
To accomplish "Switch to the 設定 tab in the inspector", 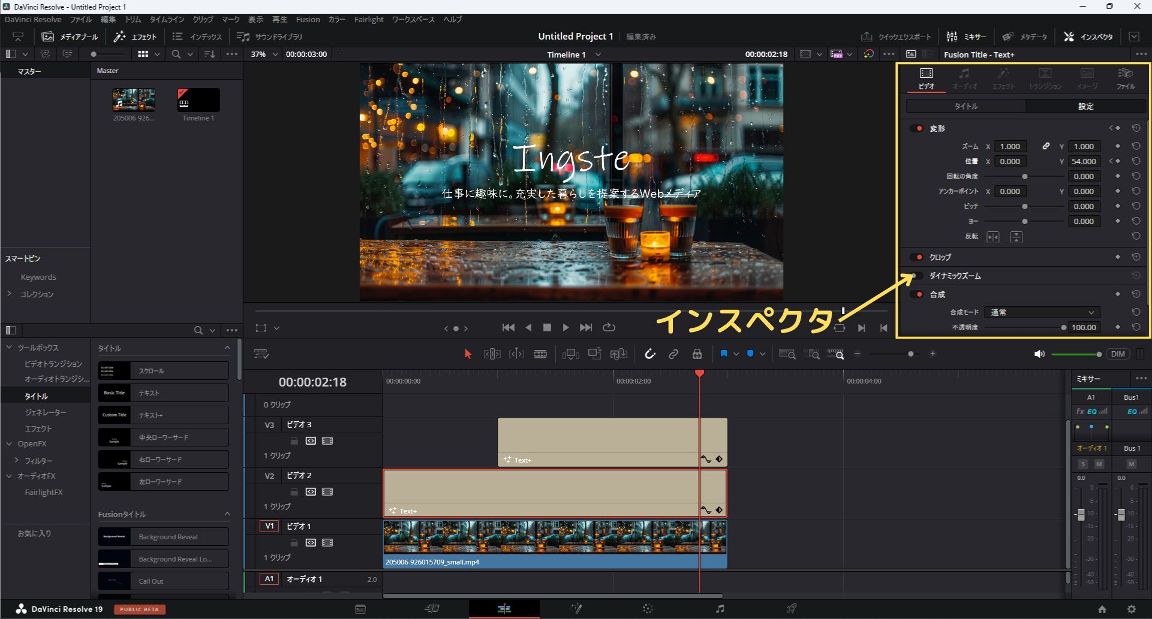I will [1086, 105].
